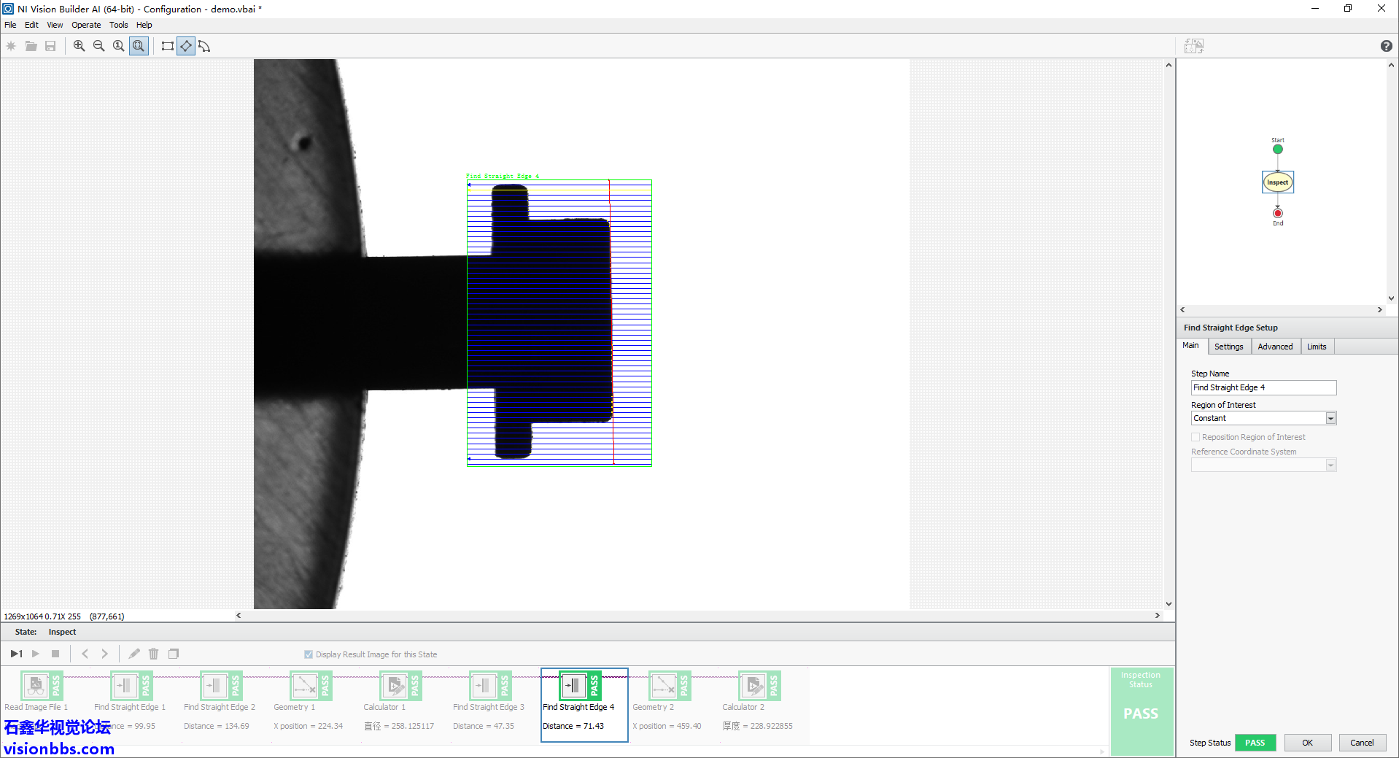Click the Zoom Out magnifier icon
The image size is (1399, 758).
tap(98, 46)
